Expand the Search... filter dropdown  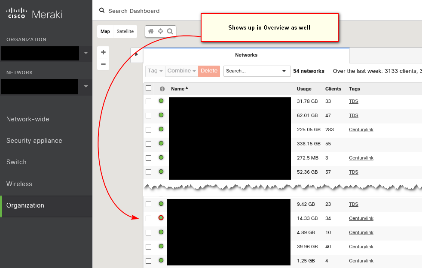[284, 71]
